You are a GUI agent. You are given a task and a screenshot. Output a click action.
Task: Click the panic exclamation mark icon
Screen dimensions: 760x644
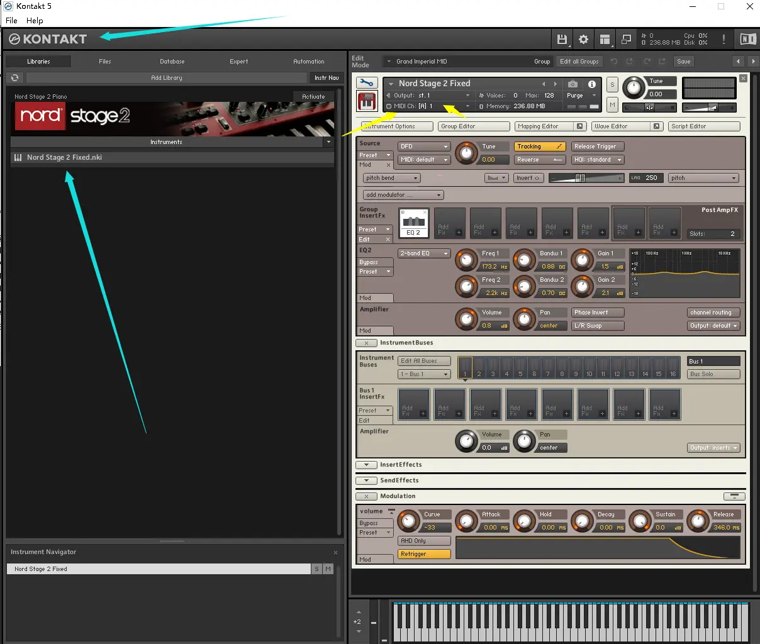click(x=724, y=39)
